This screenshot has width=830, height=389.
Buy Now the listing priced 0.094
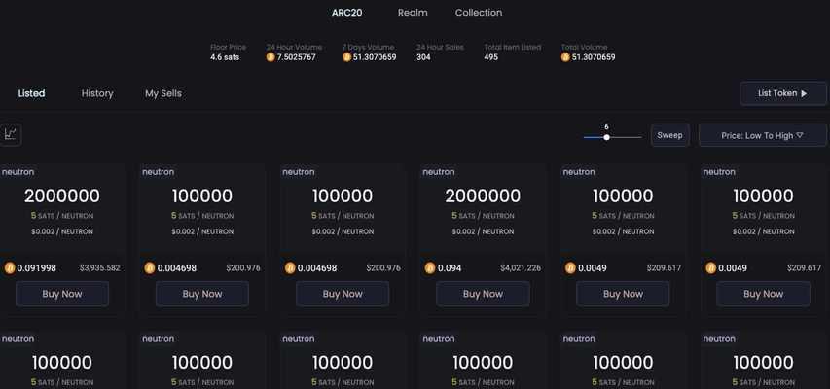pyautogui.click(x=483, y=294)
